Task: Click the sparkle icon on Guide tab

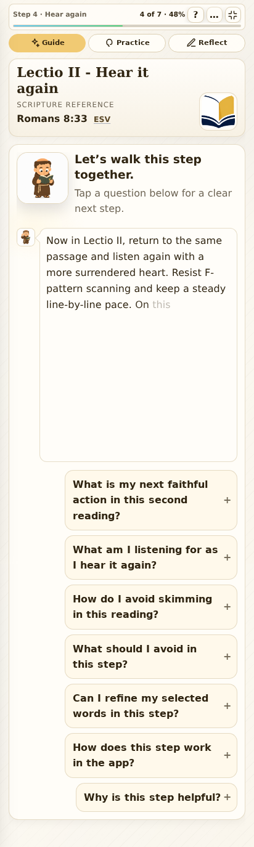Action: click(x=35, y=43)
